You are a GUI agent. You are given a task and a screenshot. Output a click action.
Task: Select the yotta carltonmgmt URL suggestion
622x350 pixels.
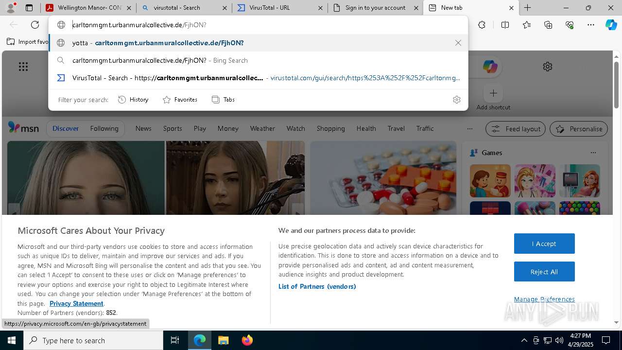[x=258, y=43]
